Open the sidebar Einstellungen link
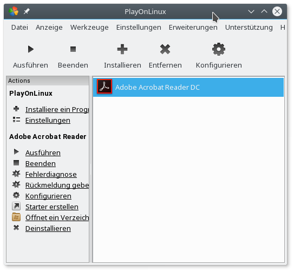Screen dimensions: 294x272 pyautogui.click(x=48, y=120)
